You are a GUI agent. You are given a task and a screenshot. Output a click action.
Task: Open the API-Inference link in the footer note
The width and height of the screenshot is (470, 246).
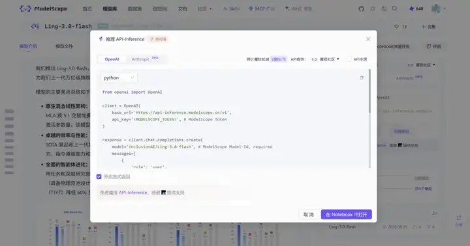pos(133,193)
